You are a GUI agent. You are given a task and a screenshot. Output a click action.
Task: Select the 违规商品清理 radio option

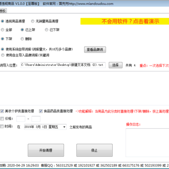pos(2,21)
